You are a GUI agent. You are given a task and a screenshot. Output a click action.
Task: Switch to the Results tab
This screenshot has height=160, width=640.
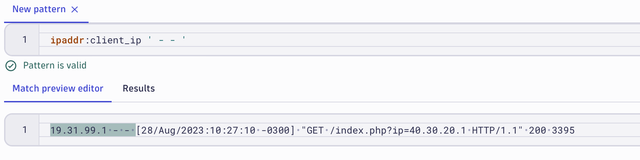click(138, 88)
